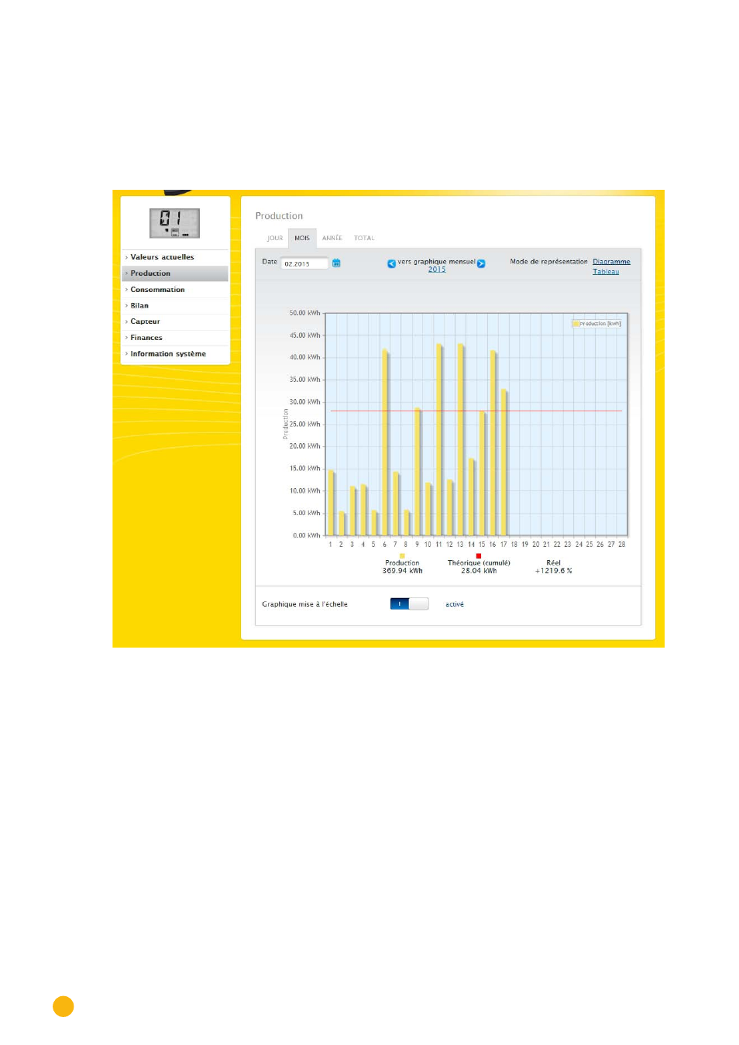739x1045 pixels.
Task: Click the day 17 production bar
Action: (504, 462)
